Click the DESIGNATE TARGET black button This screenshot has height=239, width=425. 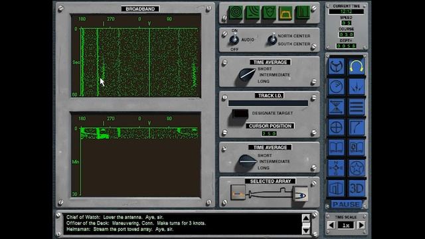(x=240, y=114)
